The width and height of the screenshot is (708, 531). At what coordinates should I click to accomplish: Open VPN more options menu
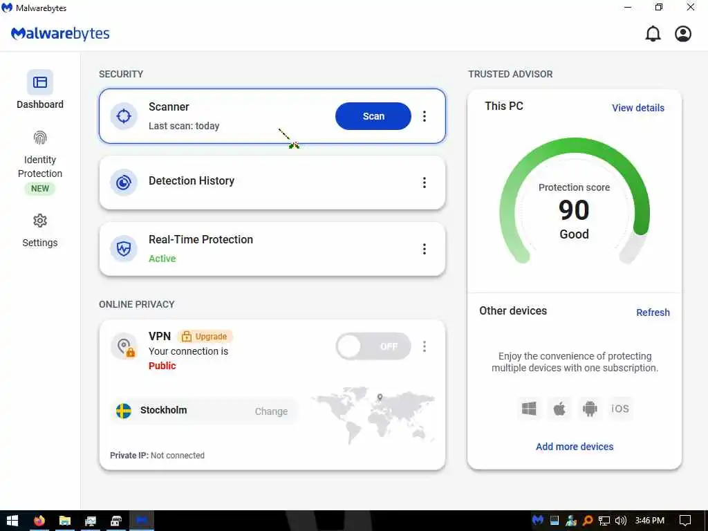(425, 346)
